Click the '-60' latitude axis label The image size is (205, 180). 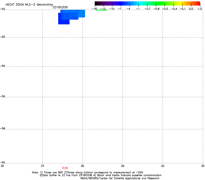tap(2, 162)
